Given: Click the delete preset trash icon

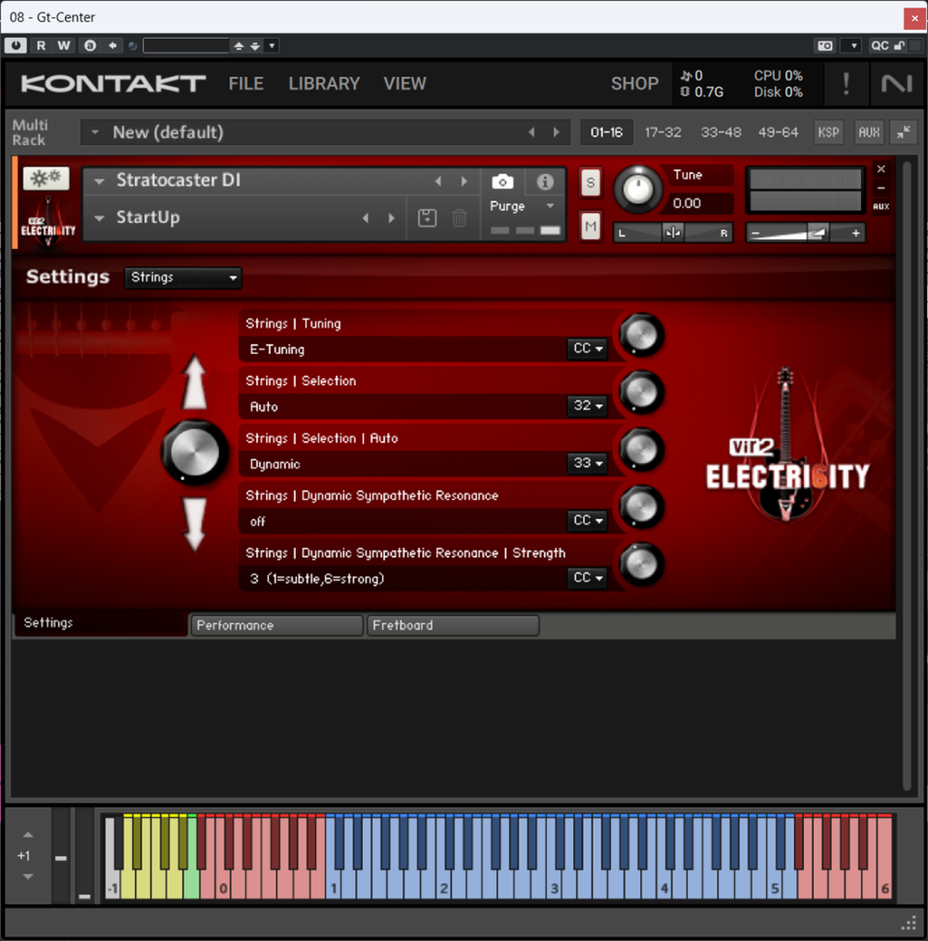Looking at the screenshot, I should tap(459, 218).
